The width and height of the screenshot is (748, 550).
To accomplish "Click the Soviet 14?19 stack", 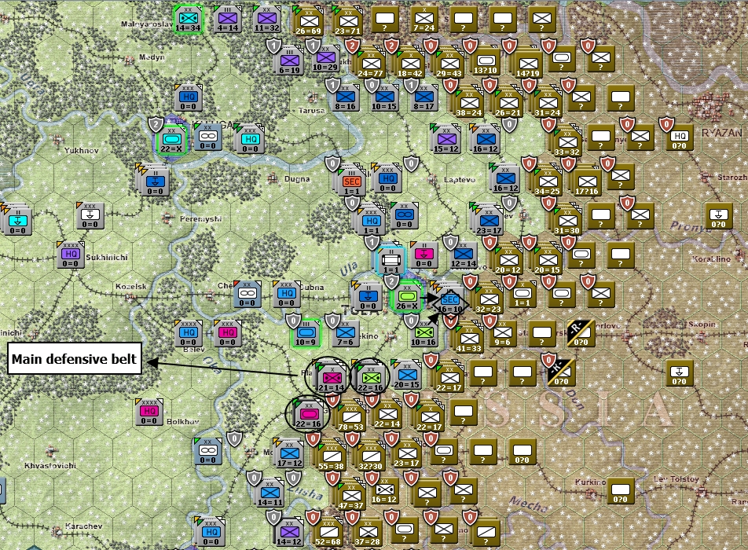I will coord(528,64).
